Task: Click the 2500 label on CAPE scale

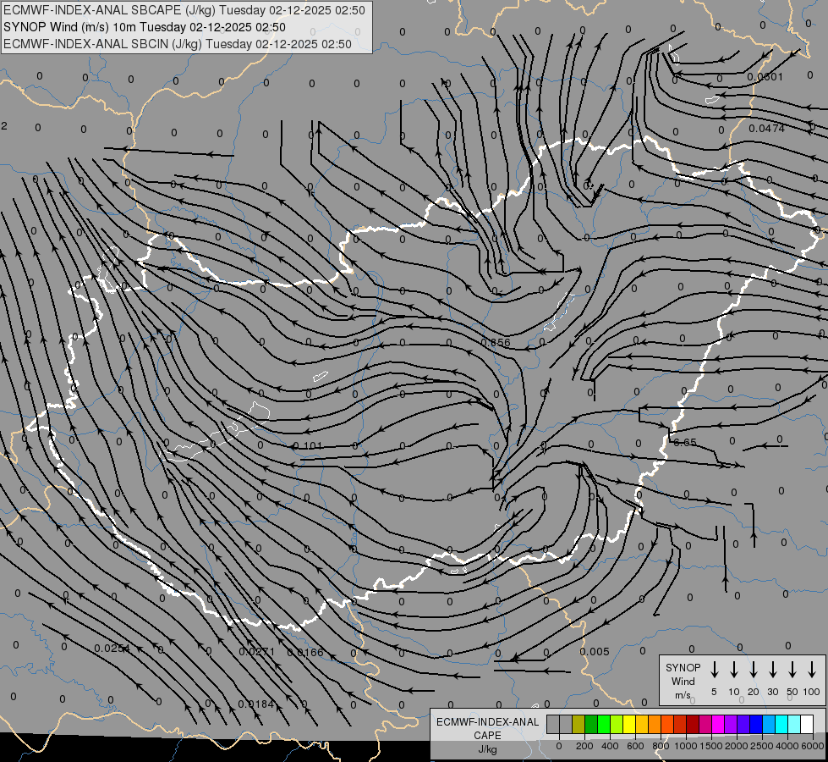Action: pyautogui.click(x=762, y=746)
